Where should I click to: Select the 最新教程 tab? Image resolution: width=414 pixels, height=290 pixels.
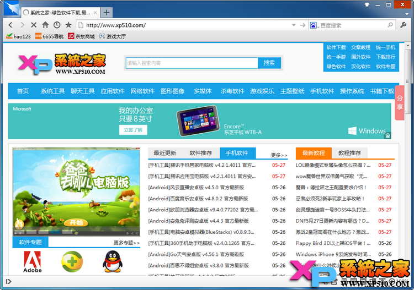coord(314,153)
